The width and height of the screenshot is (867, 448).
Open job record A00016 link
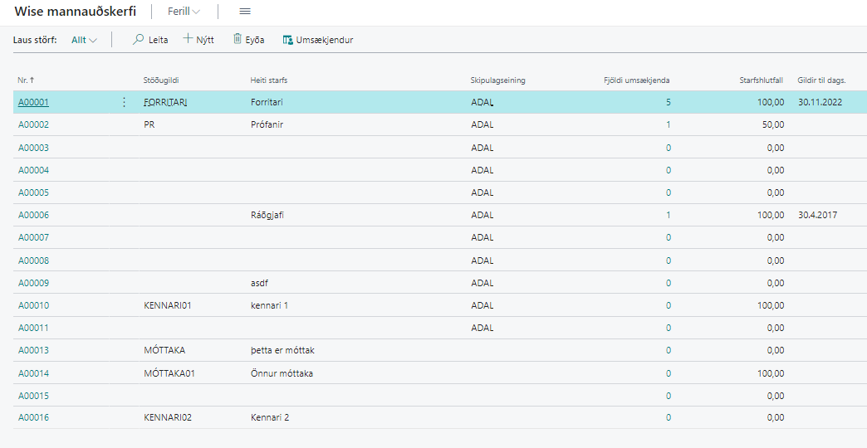click(x=34, y=417)
